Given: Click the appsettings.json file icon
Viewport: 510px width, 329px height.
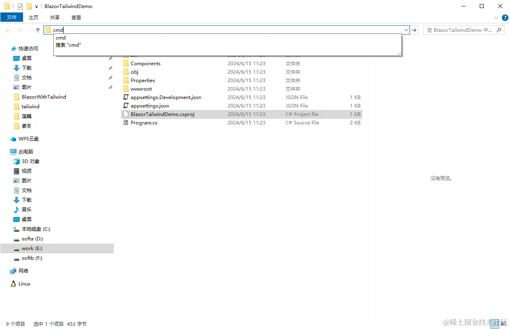Looking at the screenshot, I should 126,106.
